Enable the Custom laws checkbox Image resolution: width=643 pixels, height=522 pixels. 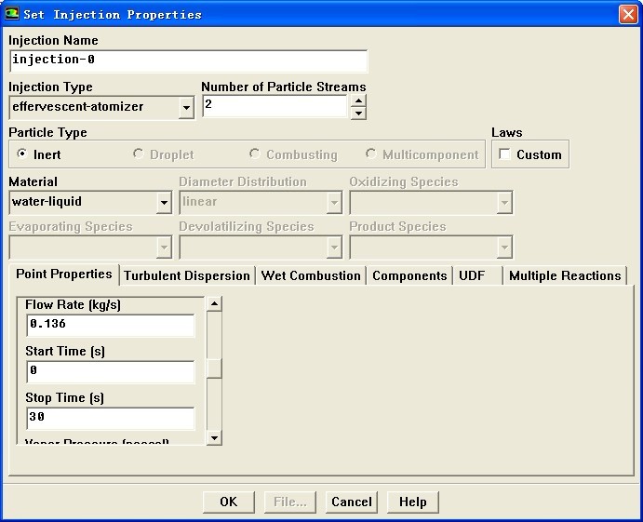[x=505, y=154]
